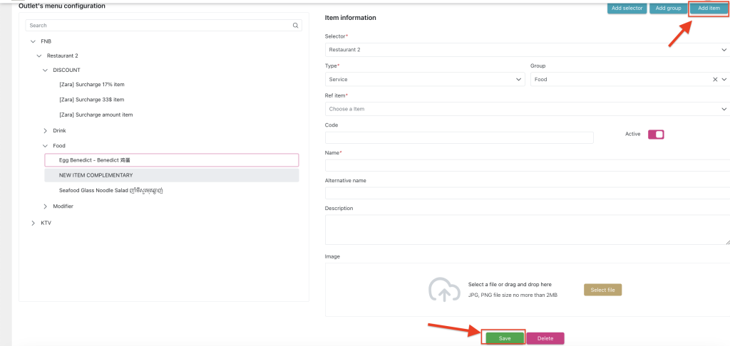Screen dimensions: 730x346
Task: Clear the Group field with X icon
Action: 715,80
